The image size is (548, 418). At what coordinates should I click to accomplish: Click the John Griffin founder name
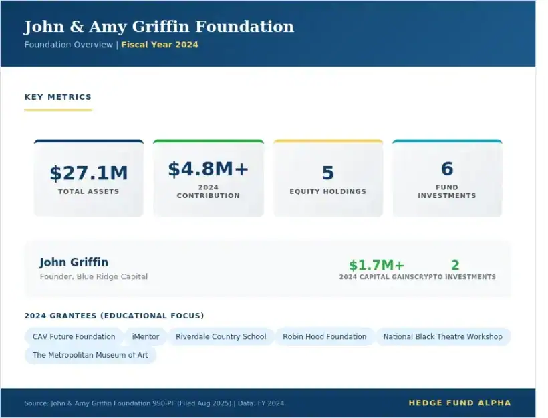click(74, 262)
